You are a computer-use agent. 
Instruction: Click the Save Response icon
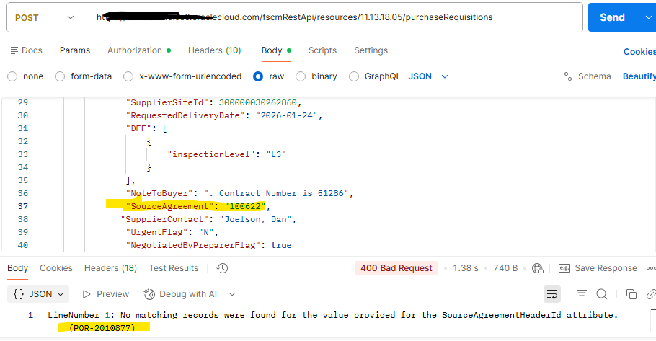point(564,268)
